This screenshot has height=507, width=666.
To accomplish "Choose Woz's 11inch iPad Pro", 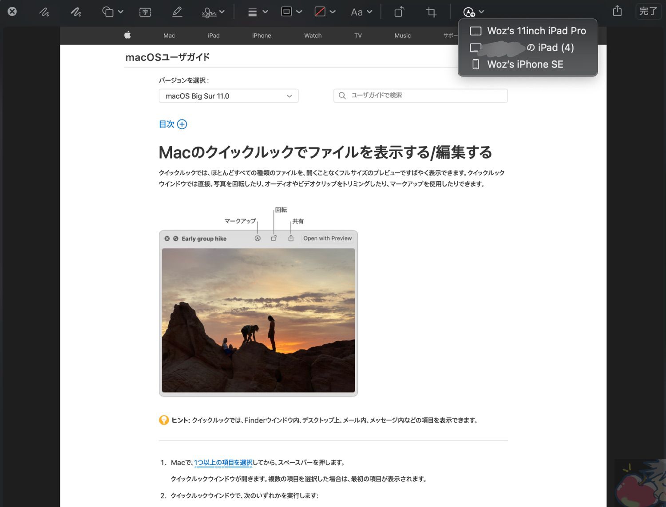I will coord(528,31).
